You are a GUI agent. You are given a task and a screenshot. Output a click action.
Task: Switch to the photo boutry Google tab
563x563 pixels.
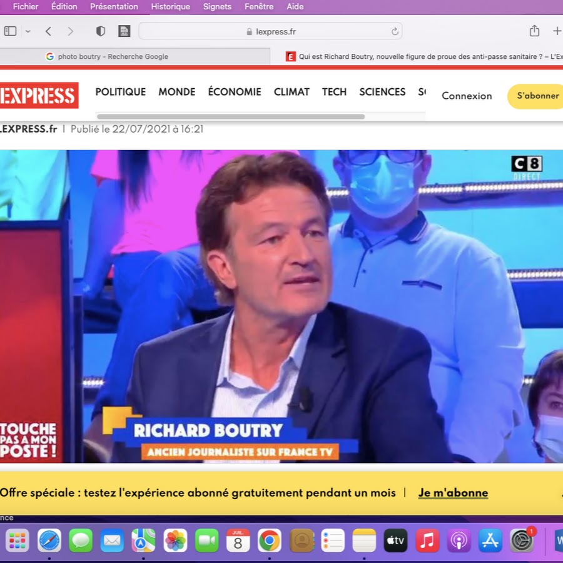(x=135, y=56)
